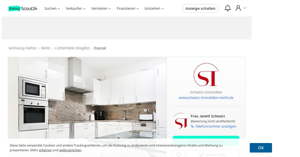Go to Wohnung mieten breadcrumb
This screenshot has height=157, width=300.
point(22,48)
